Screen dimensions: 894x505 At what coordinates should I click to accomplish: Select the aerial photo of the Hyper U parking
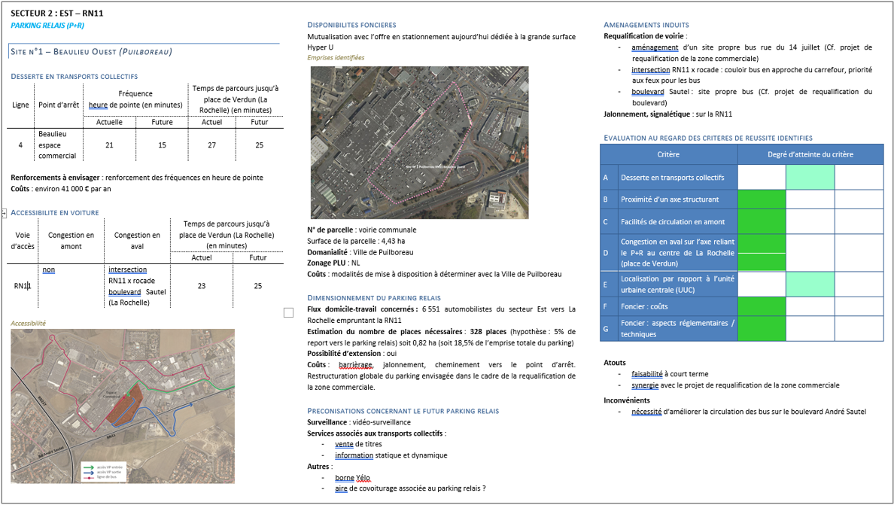419,142
